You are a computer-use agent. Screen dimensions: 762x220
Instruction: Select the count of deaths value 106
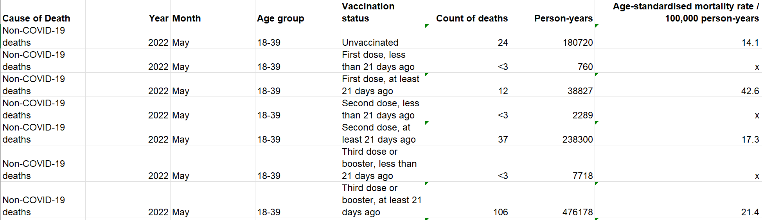coord(467,200)
